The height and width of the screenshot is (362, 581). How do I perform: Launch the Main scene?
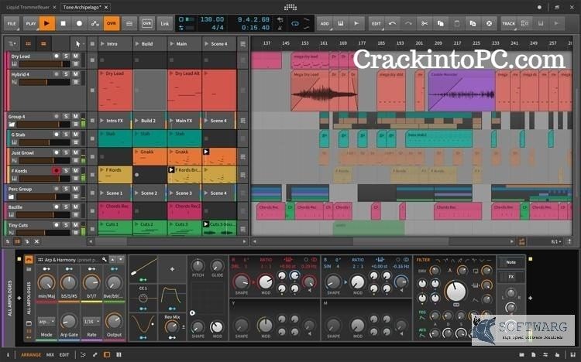(172, 43)
